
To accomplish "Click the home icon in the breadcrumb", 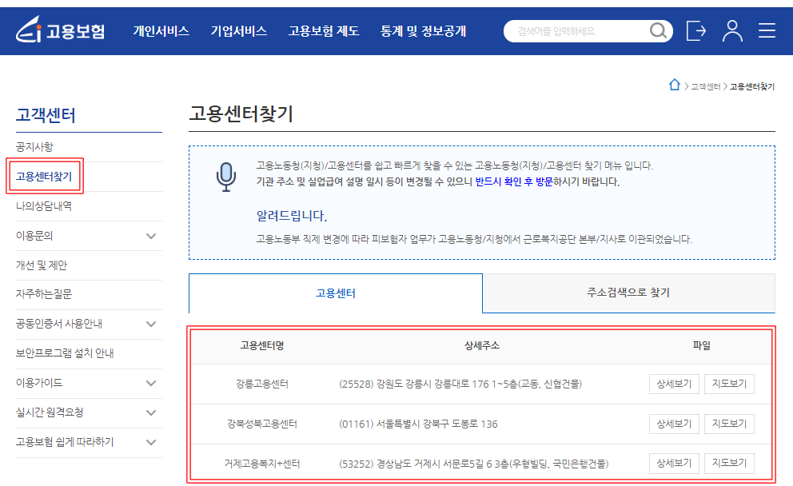I will [674, 85].
